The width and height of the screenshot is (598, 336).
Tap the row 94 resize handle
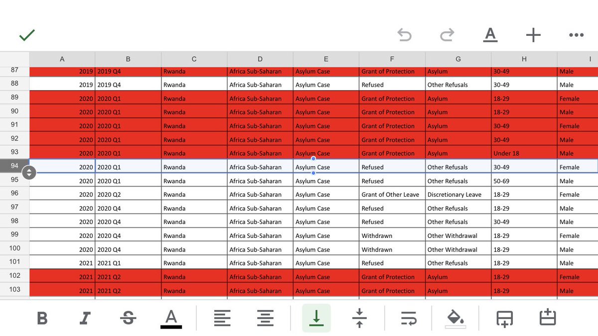click(29, 173)
